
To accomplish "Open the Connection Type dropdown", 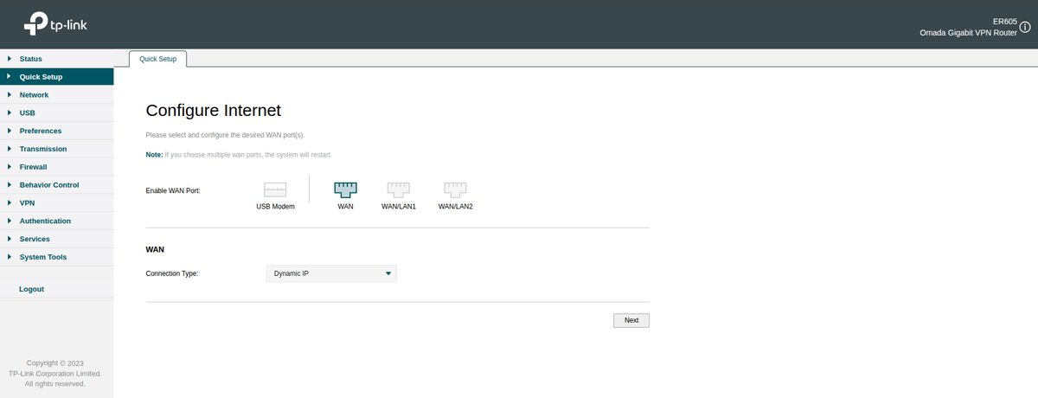I will coord(331,273).
